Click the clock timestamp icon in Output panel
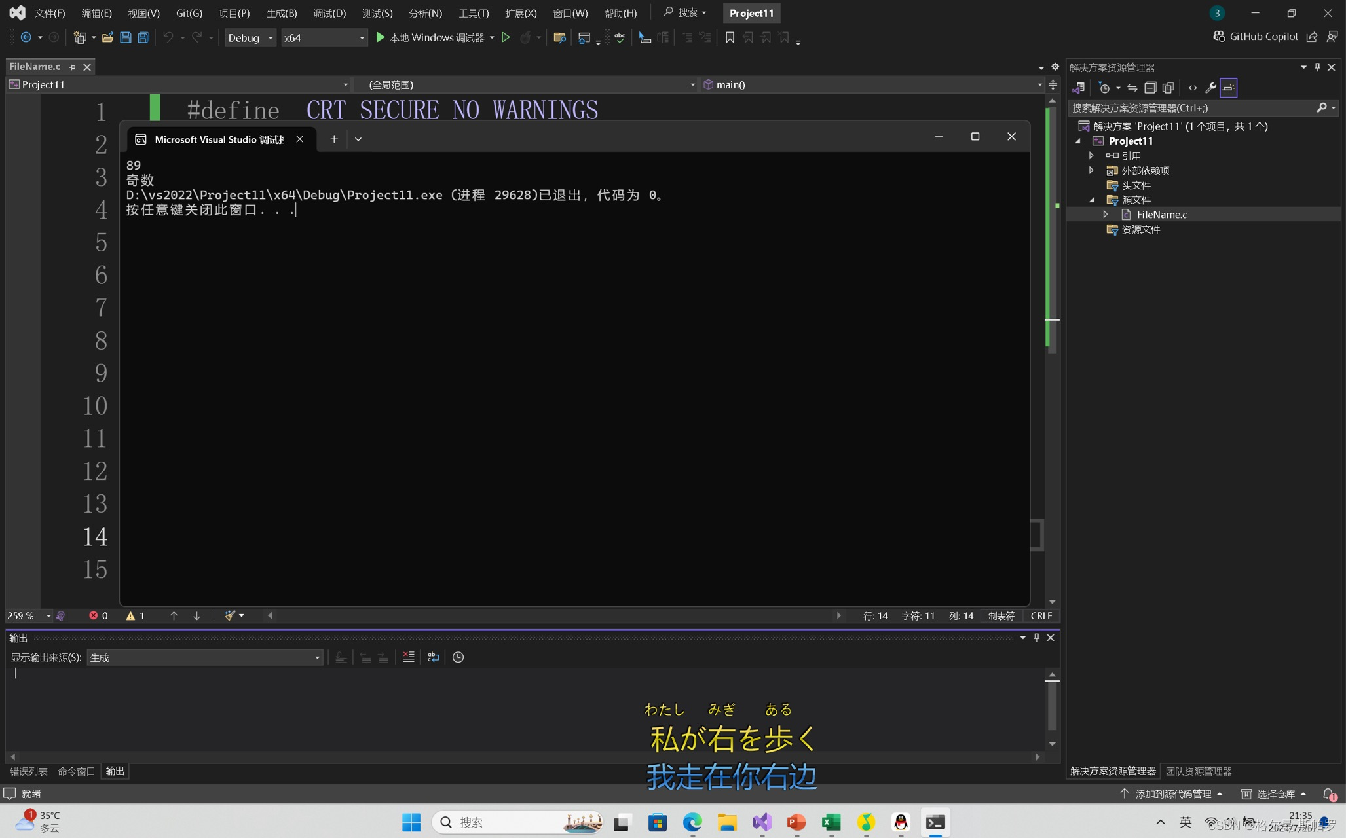Image resolution: width=1346 pixels, height=838 pixels. point(458,657)
